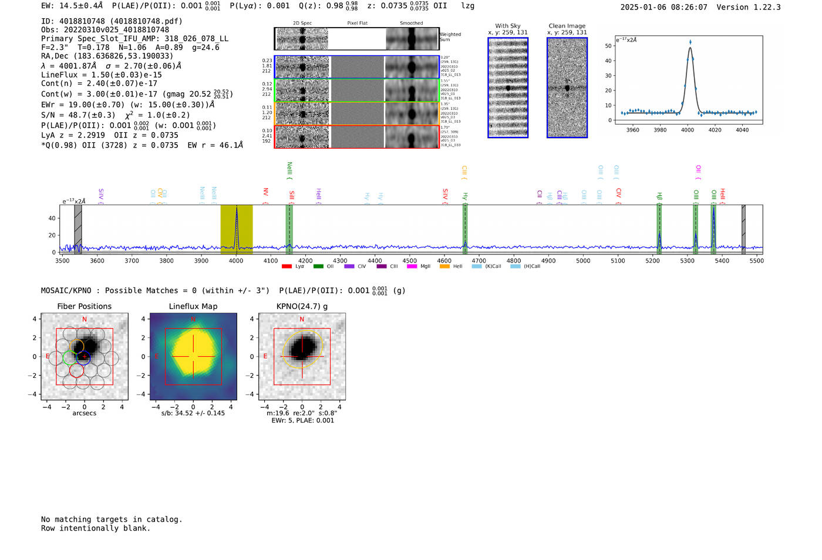Image resolution: width=822 pixels, height=560 pixels.
Task: Click the *Q(0.98) OII (3728) line
Action: 142,145
